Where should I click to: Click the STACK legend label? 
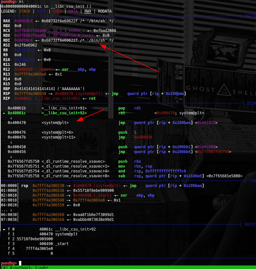[x=25, y=11]
